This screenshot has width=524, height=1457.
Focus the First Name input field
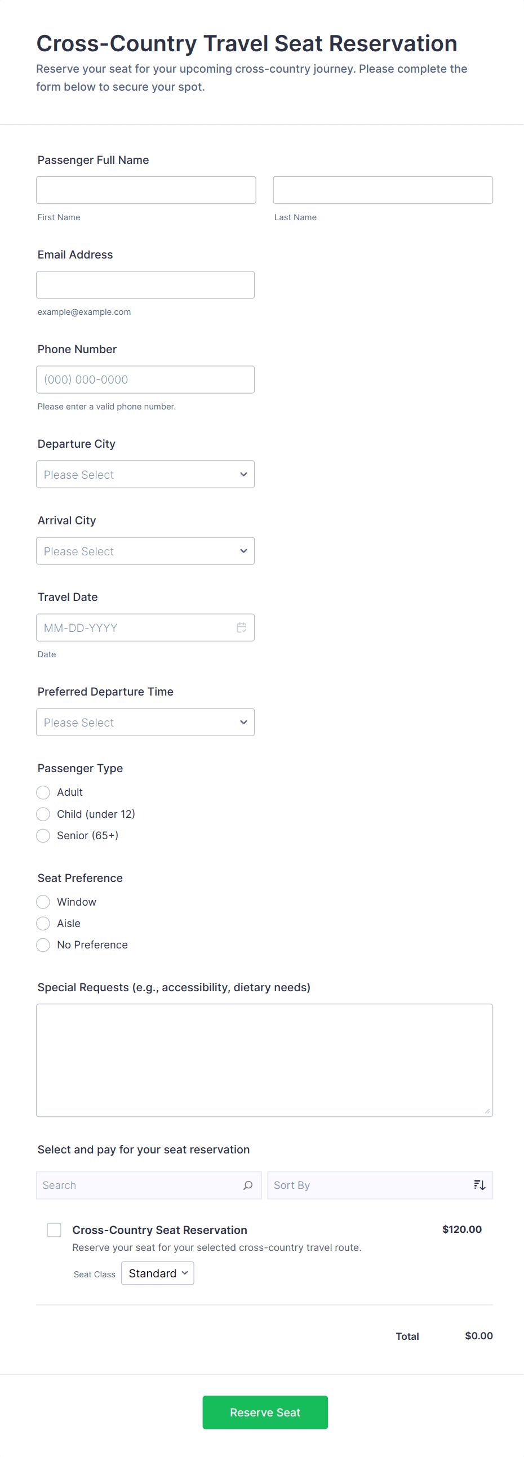tap(146, 190)
